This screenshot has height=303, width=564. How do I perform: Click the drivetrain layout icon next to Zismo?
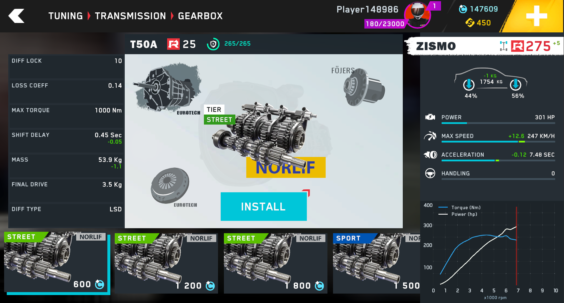pyautogui.click(x=503, y=46)
